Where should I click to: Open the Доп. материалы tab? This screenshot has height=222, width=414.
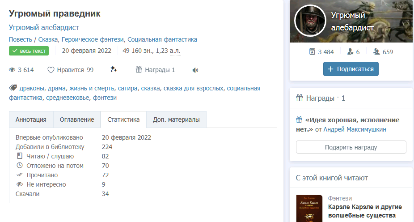pyautogui.click(x=176, y=120)
